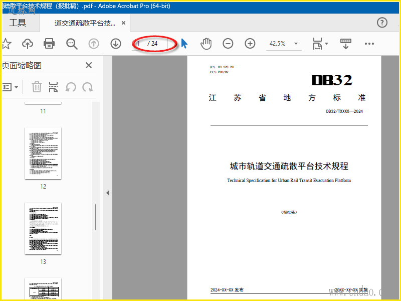The height and width of the screenshot is (301, 401).
Task: Activate the hand pan tool
Action: [206, 44]
